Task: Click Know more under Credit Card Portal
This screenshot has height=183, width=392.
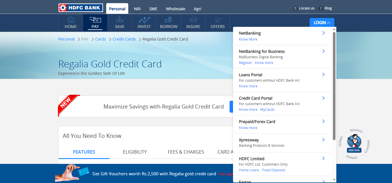Action: [248, 110]
